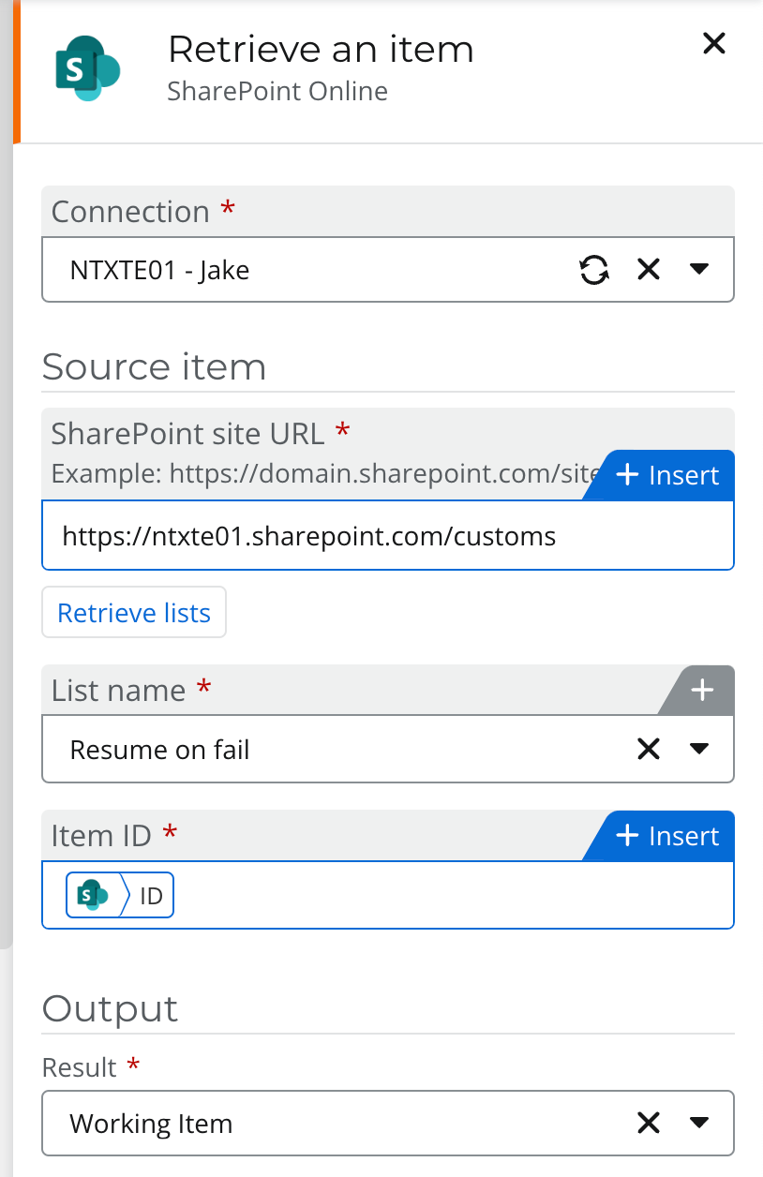
Task: Select the Resume on fail text
Action: [x=160, y=750]
